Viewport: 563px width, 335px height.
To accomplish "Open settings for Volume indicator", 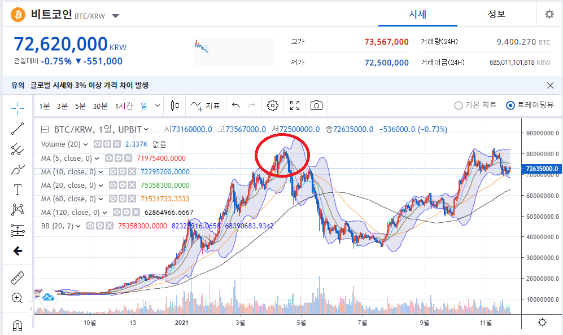I will tap(107, 144).
